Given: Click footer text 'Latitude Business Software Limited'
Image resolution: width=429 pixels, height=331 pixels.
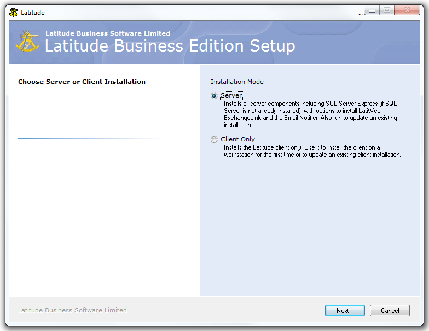Looking at the screenshot, I should [x=72, y=310].
